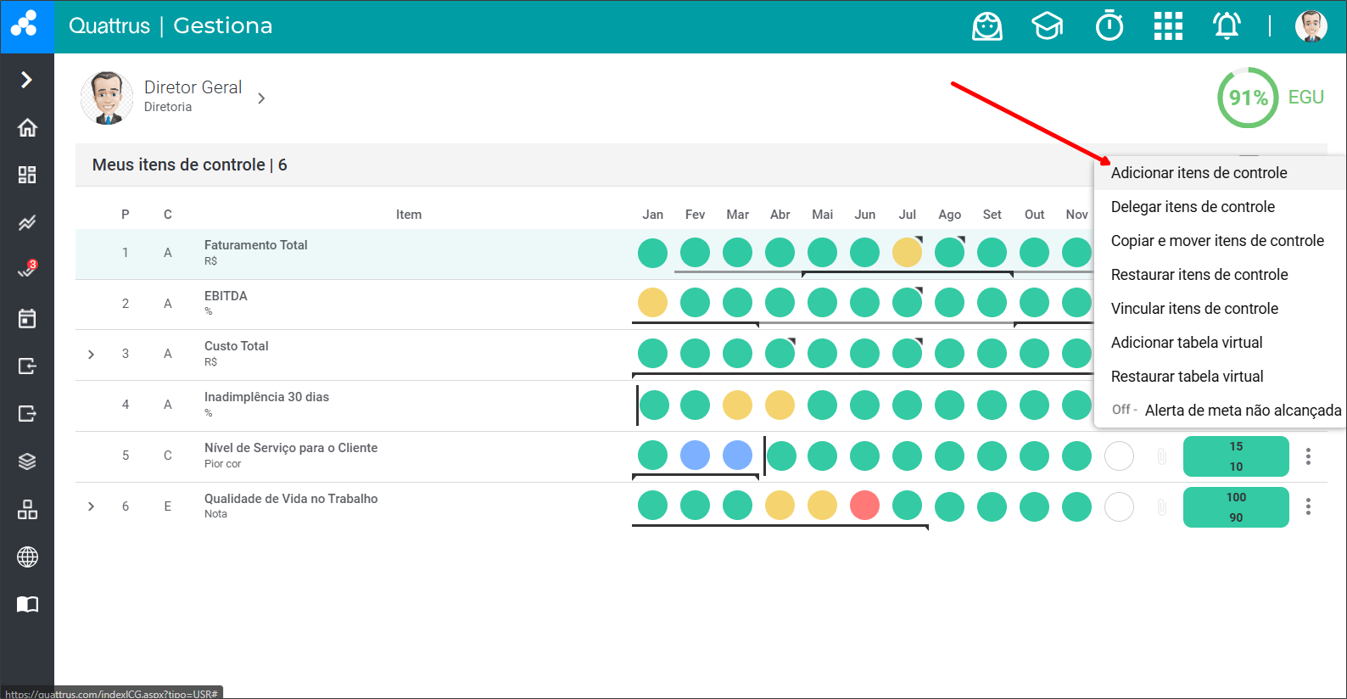Open the timer stopwatch icon in header
The image size is (1347, 699).
[x=1109, y=26]
